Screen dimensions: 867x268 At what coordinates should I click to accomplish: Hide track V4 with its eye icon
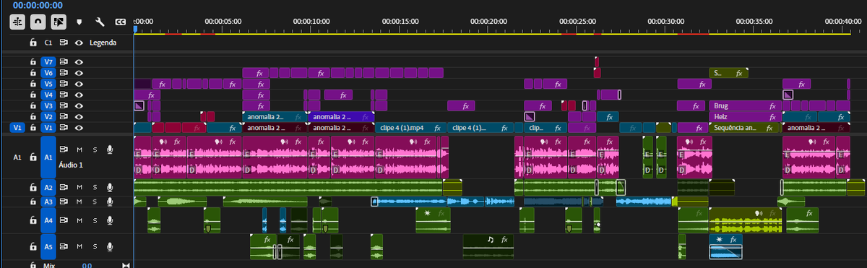pos(79,95)
